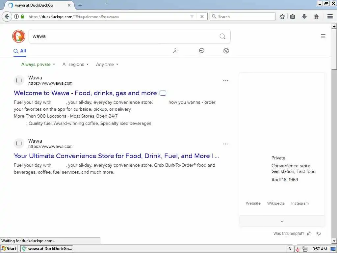Open the first https://www.wawa.com URL
The image size is (337, 253).
point(50,83)
